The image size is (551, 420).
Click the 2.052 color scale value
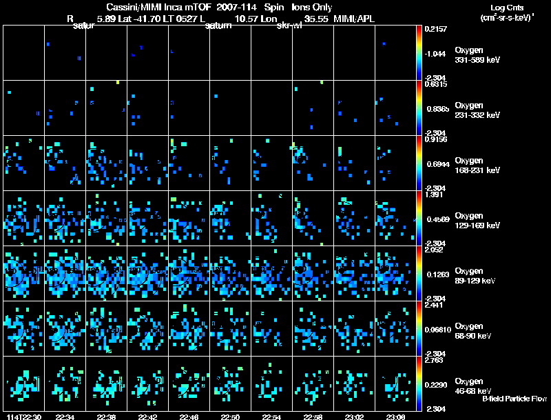[434, 250]
